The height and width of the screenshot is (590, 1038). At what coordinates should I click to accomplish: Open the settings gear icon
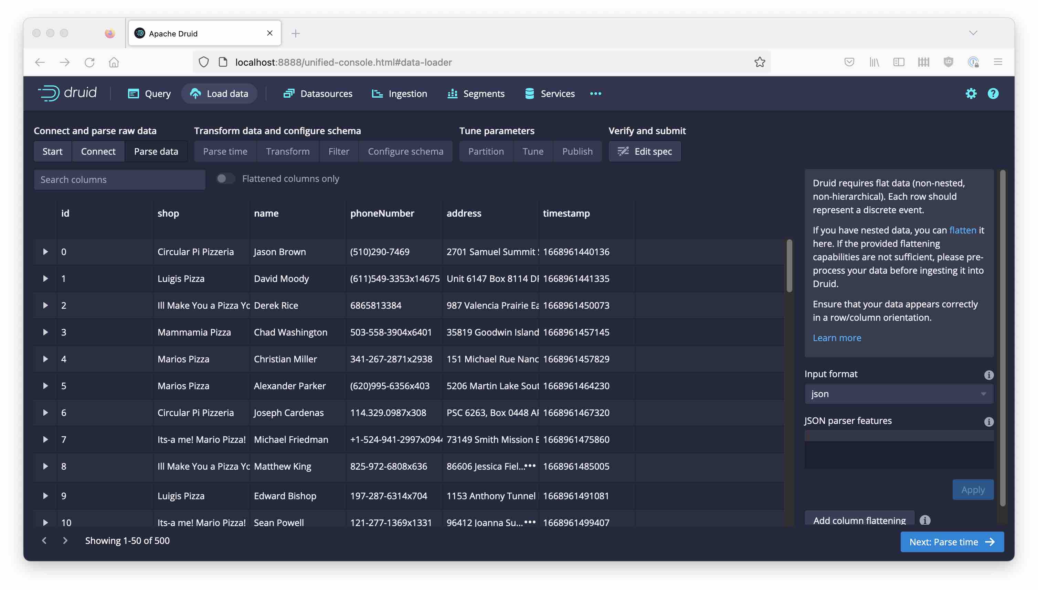[x=971, y=93]
